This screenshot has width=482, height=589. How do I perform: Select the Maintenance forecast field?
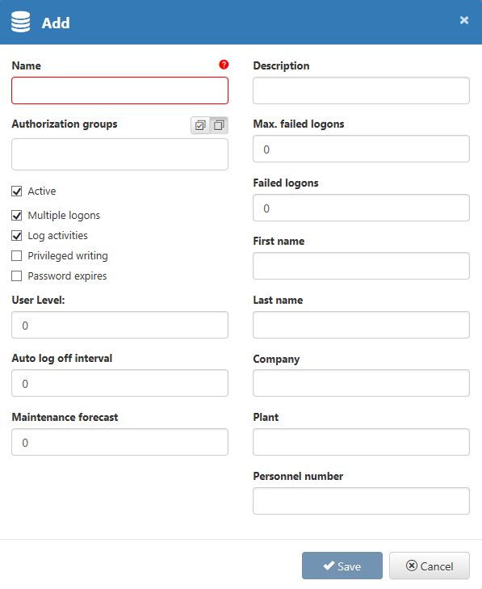click(119, 442)
